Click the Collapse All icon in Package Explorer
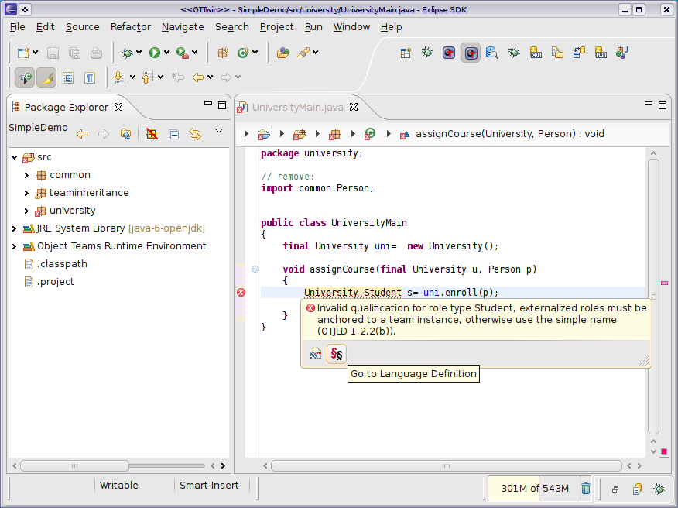The image size is (678, 508). pos(174,134)
